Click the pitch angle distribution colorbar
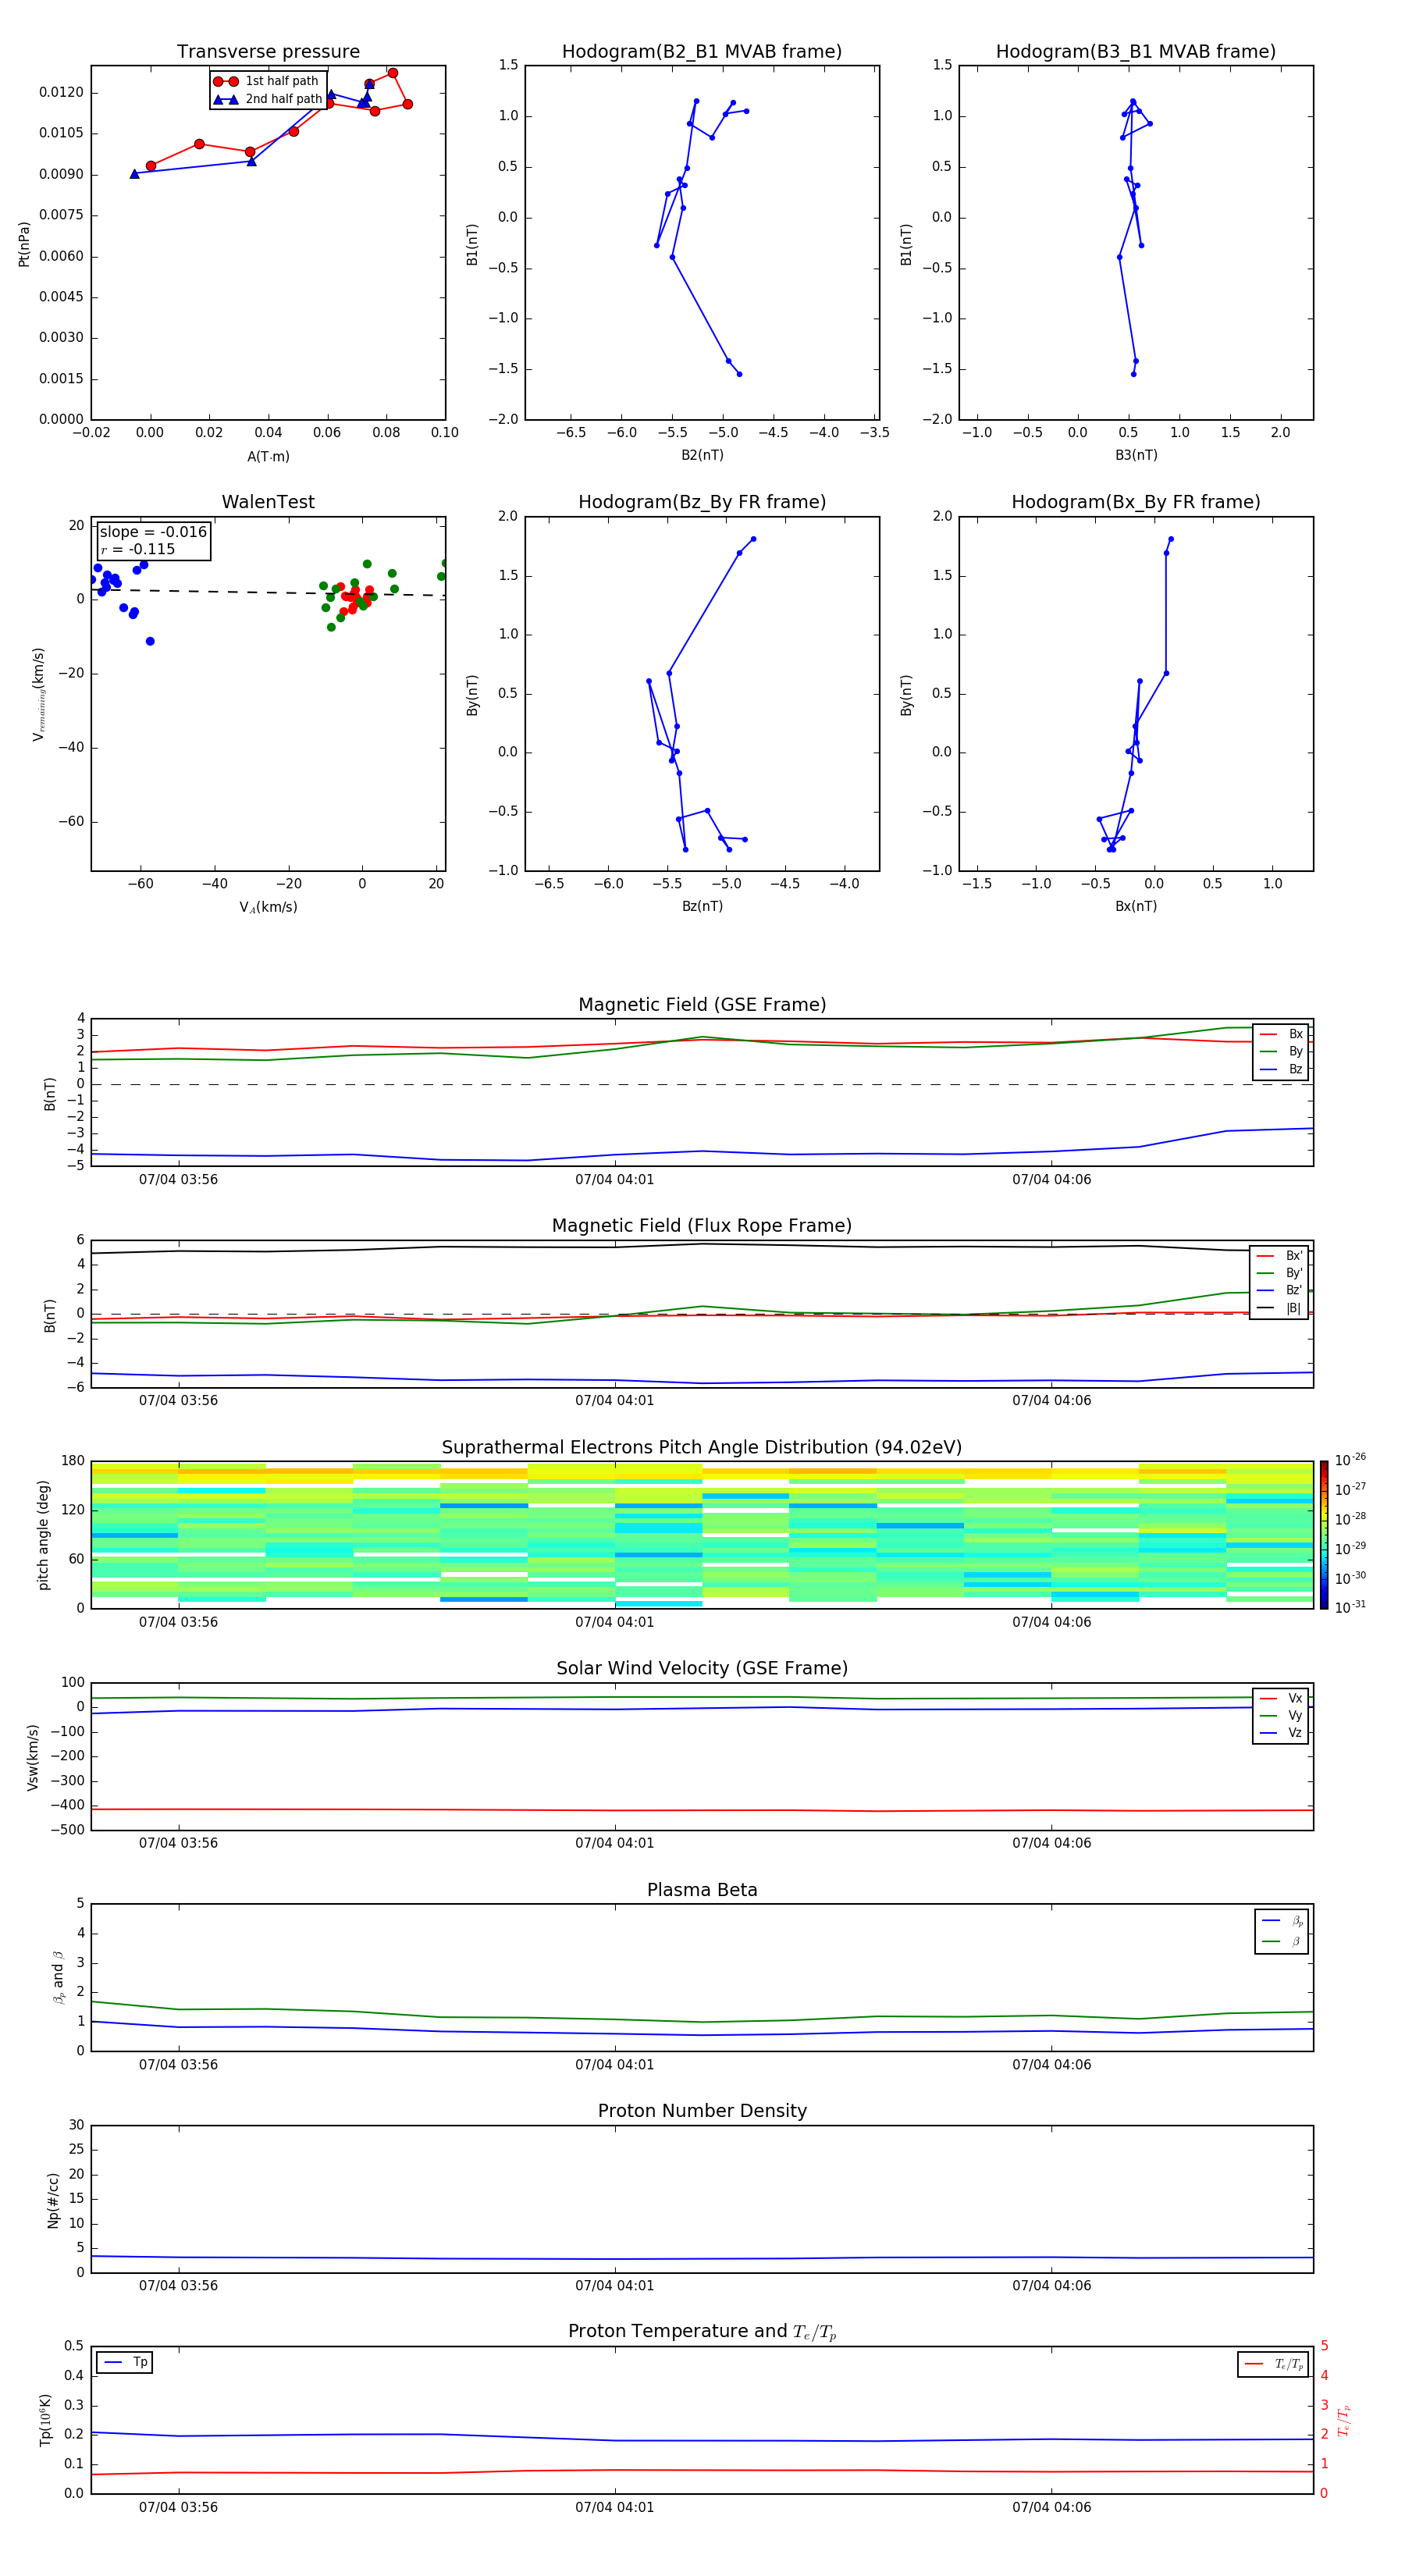 [1324, 1535]
